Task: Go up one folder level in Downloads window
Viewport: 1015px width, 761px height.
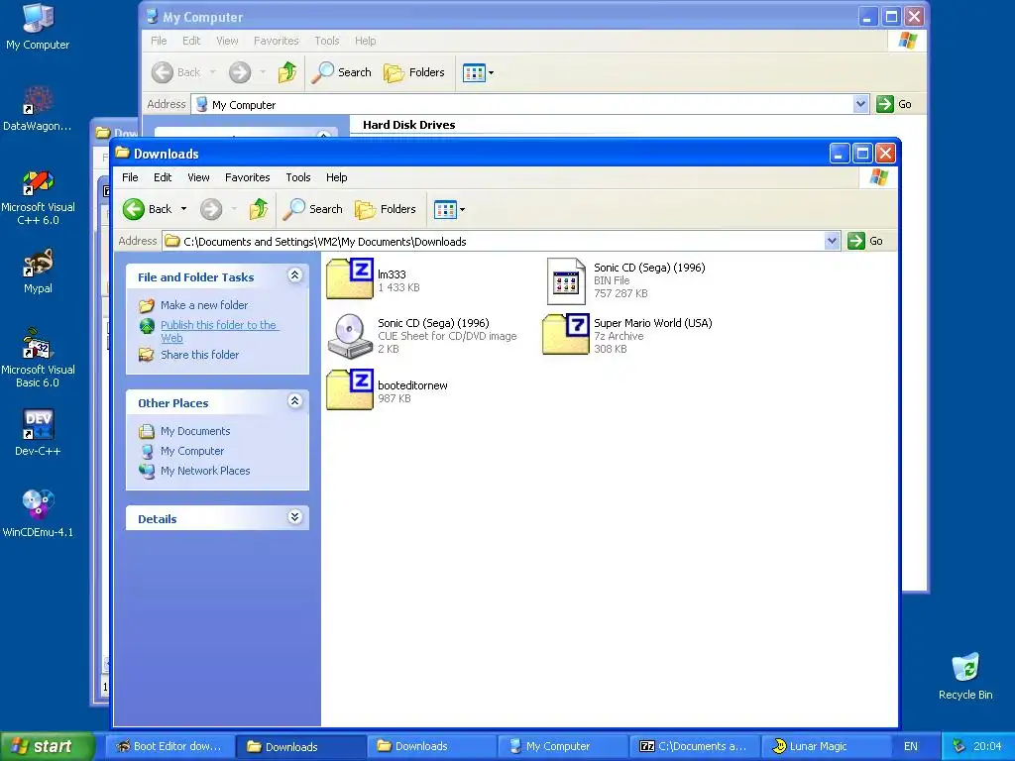Action: [x=259, y=209]
